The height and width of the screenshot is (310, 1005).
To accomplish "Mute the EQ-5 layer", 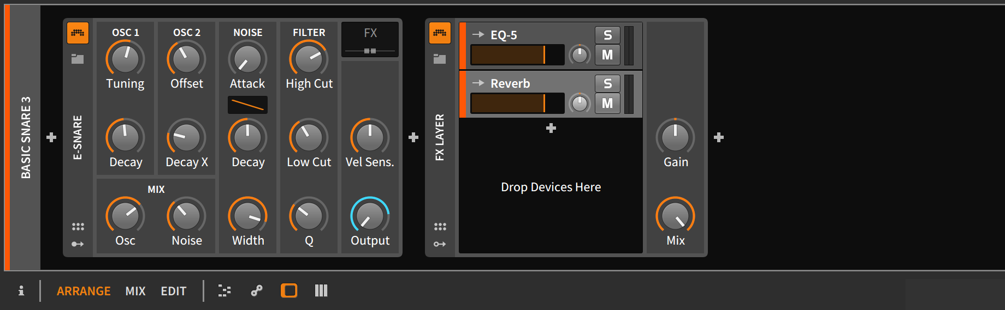I will tap(607, 55).
